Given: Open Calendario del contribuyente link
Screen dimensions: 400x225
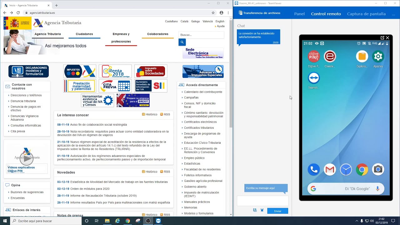Looking at the screenshot, I should pos(203,92).
